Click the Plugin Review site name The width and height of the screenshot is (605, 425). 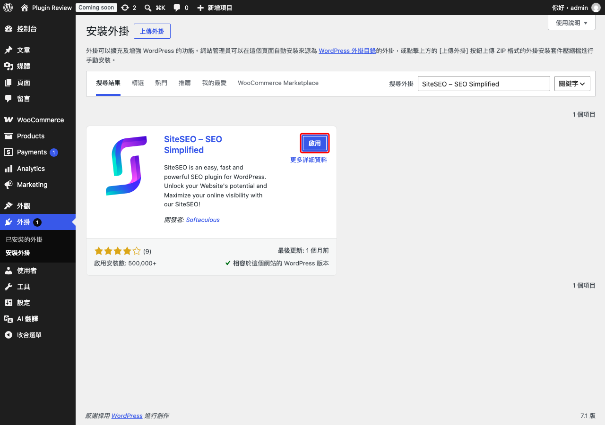point(52,8)
